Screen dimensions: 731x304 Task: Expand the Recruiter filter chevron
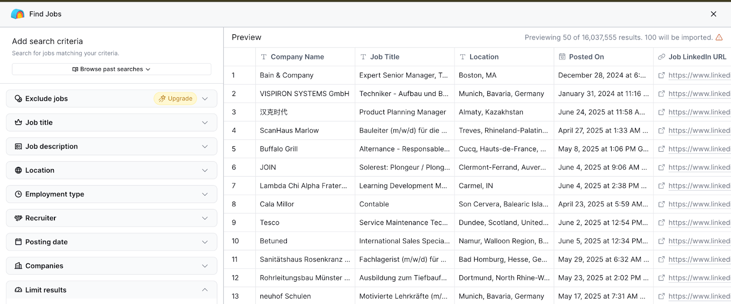[205, 218]
